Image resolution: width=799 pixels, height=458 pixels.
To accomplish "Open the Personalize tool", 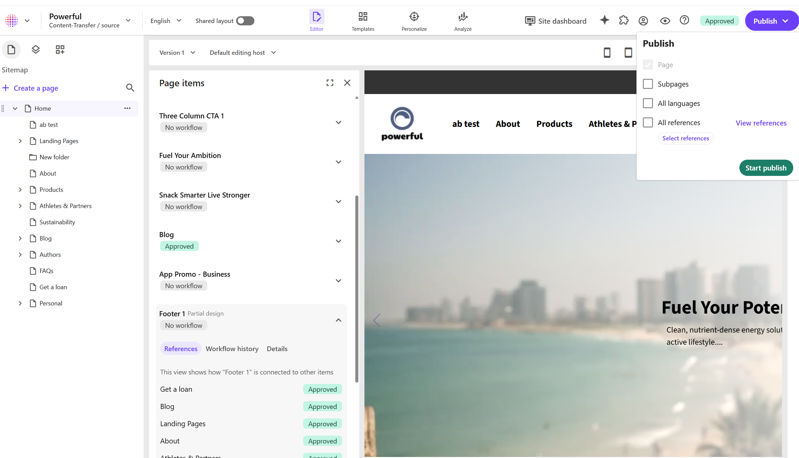I will click(x=414, y=20).
